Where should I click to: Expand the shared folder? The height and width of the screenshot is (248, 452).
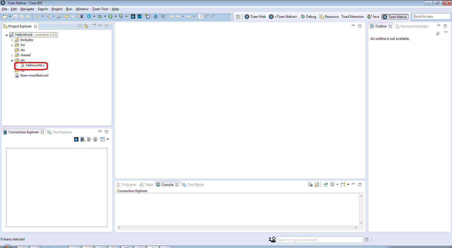12,55
